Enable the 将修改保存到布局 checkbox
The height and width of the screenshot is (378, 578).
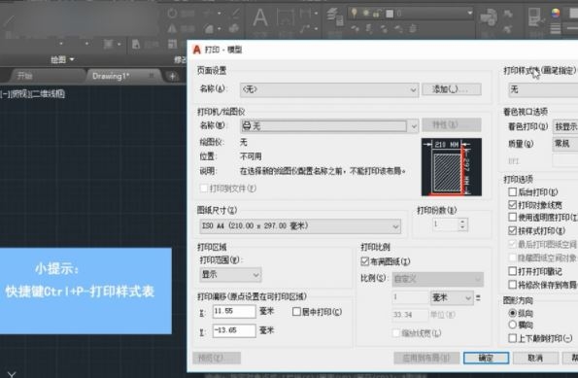[x=512, y=285]
